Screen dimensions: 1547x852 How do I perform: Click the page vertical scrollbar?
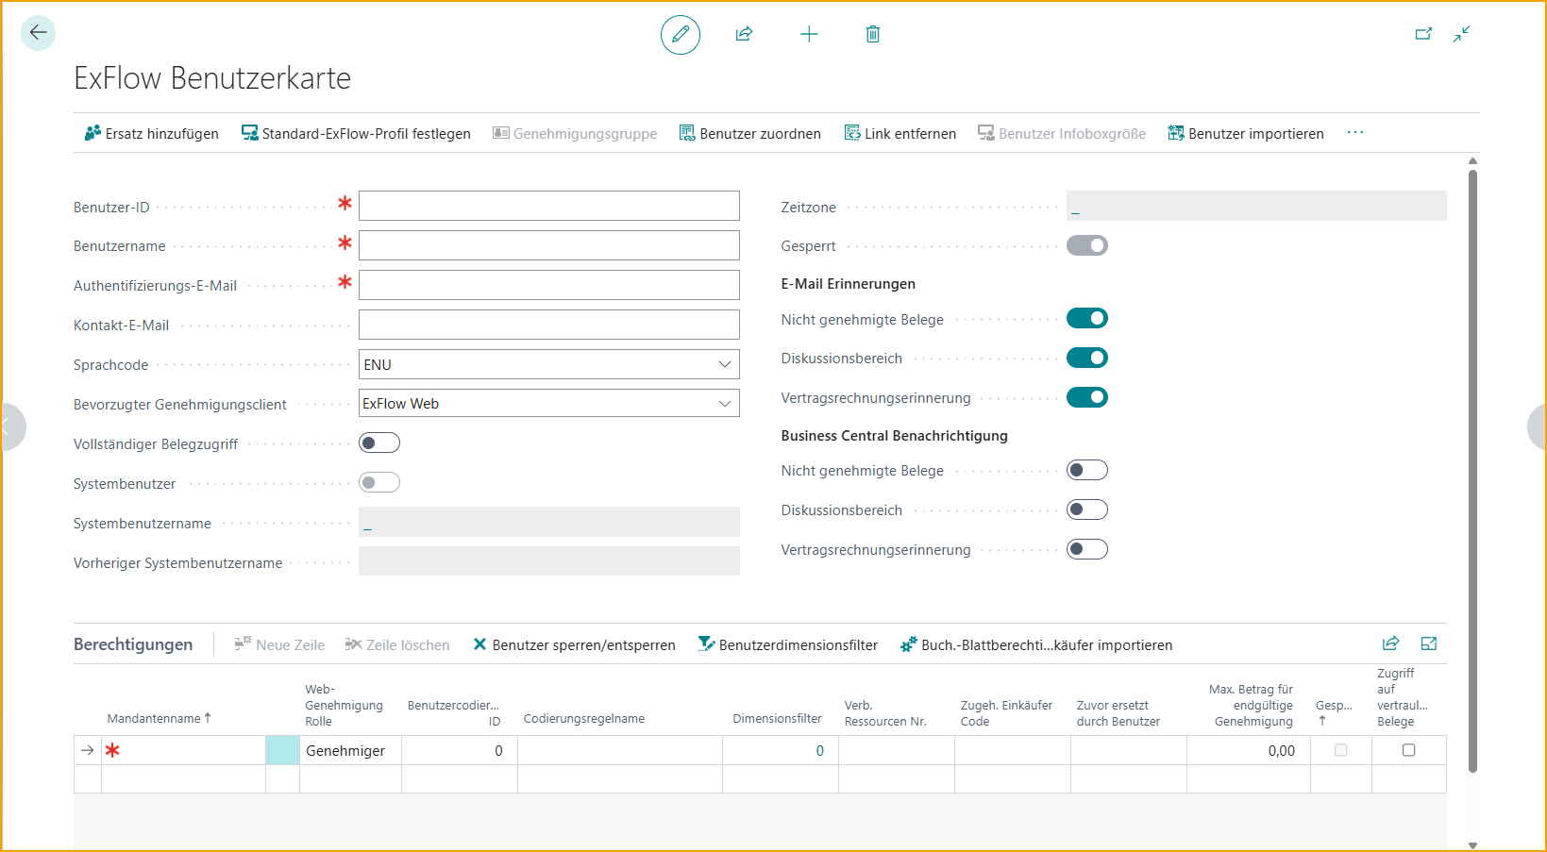pyautogui.click(x=1472, y=472)
